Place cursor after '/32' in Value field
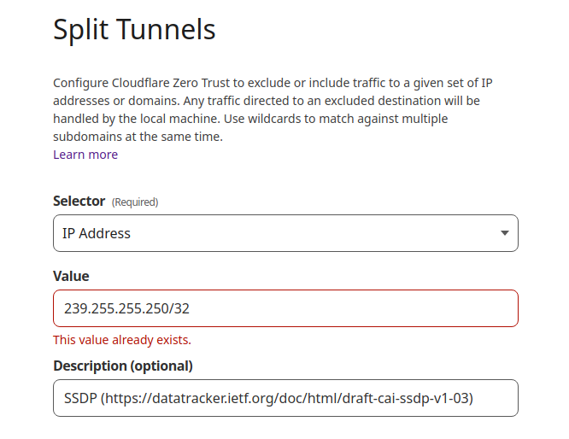Screen dimensions: 569x439 (190, 308)
